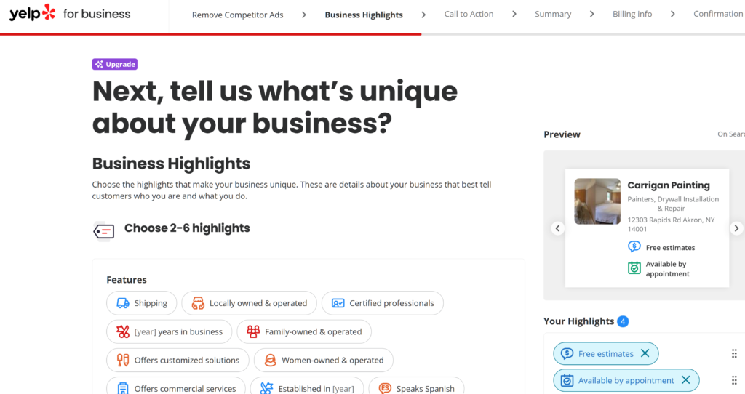Go to the Remove Competitor Ads step
Viewport: 745px width, 394px height.
point(239,15)
